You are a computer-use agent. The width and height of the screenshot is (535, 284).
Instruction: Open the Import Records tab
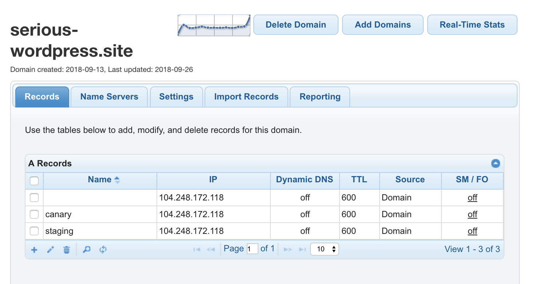tap(246, 97)
